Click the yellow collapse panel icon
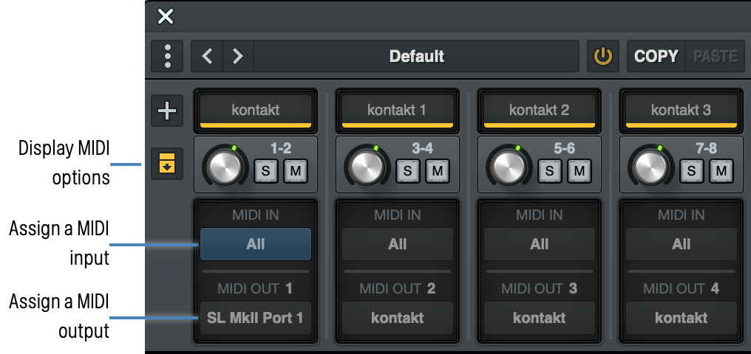 click(x=168, y=164)
